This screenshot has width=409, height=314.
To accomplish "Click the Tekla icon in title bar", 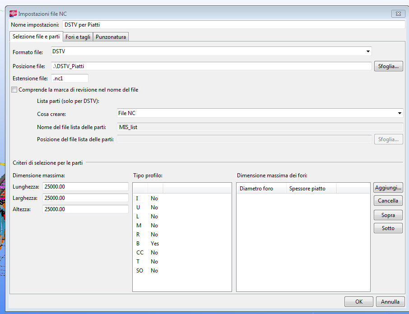I will tap(13, 14).
